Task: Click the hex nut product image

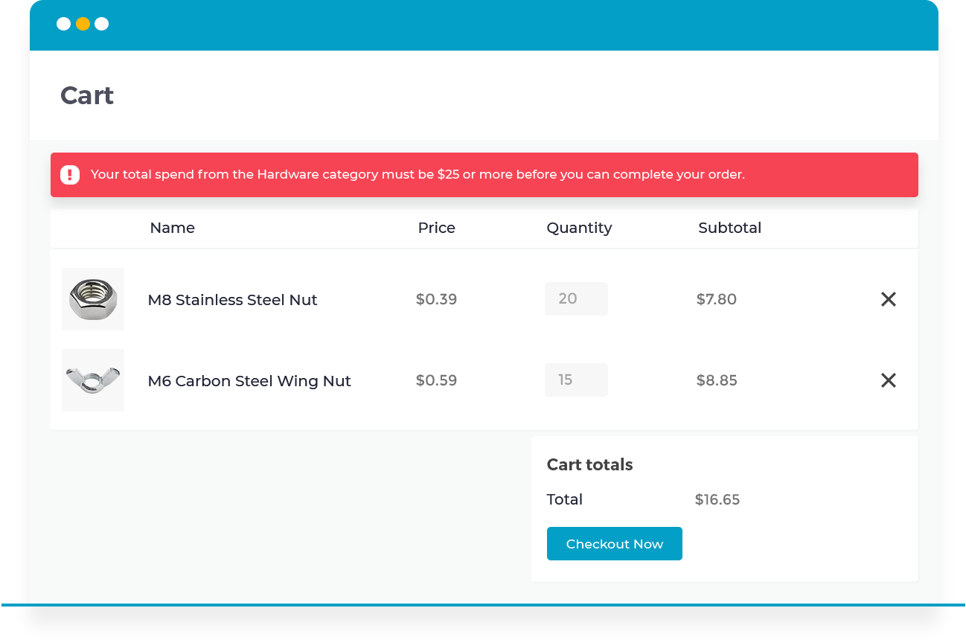Action: (x=92, y=298)
